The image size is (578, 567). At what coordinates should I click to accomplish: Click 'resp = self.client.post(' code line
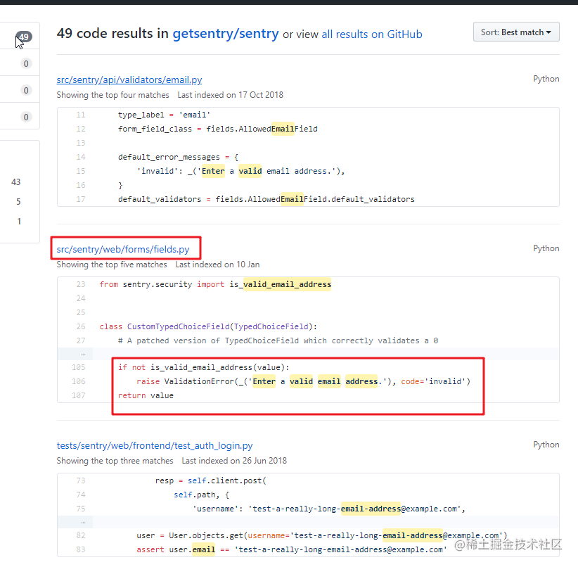pos(210,480)
